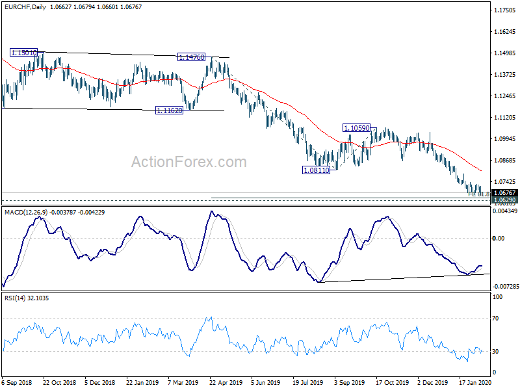The image size is (520, 390).
Task: Click the MACD 0.00 zero level value
Action: pos(499,239)
